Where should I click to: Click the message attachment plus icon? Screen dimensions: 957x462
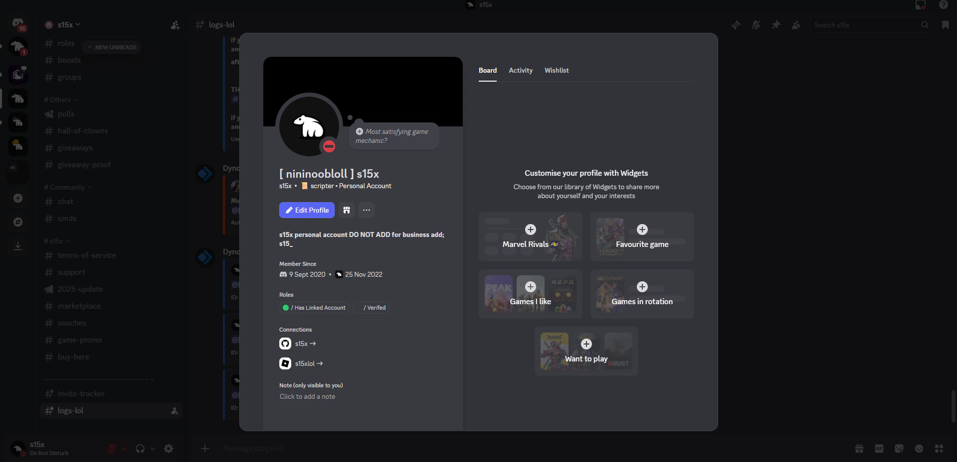point(205,449)
